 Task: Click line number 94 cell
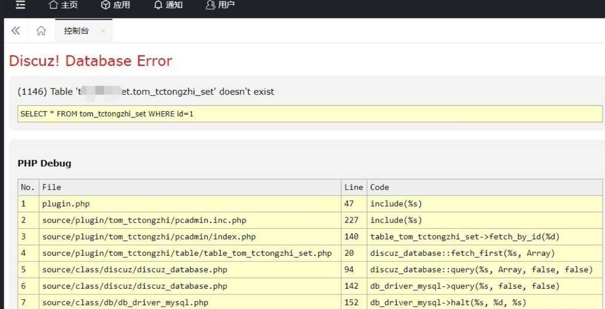tap(354, 269)
